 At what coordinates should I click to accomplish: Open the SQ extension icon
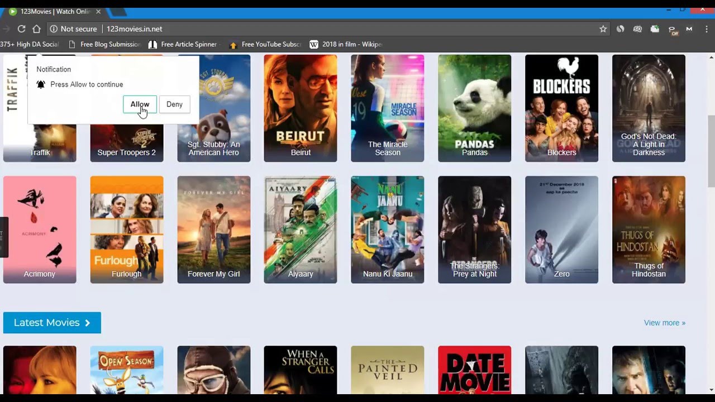(x=637, y=29)
